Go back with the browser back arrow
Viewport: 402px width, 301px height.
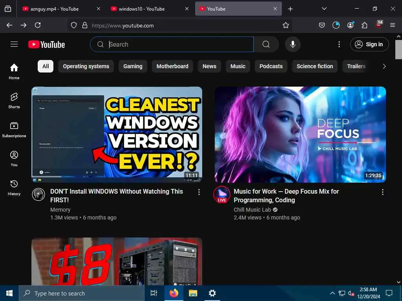(9, 25)
